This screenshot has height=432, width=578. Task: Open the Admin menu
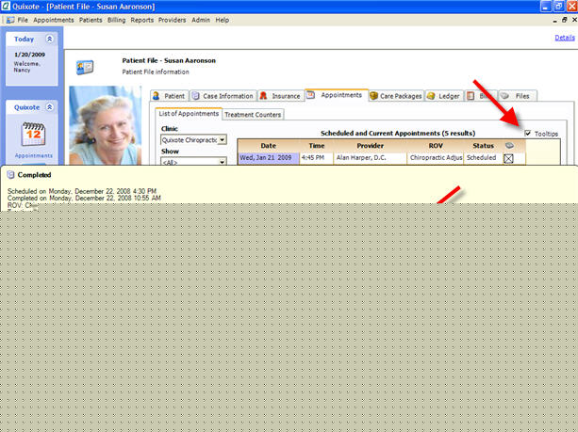[201, 20]
